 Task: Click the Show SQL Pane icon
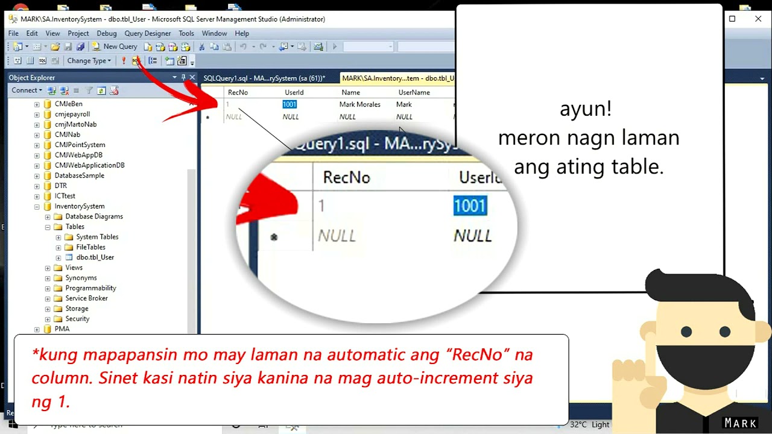click(42, 60)
